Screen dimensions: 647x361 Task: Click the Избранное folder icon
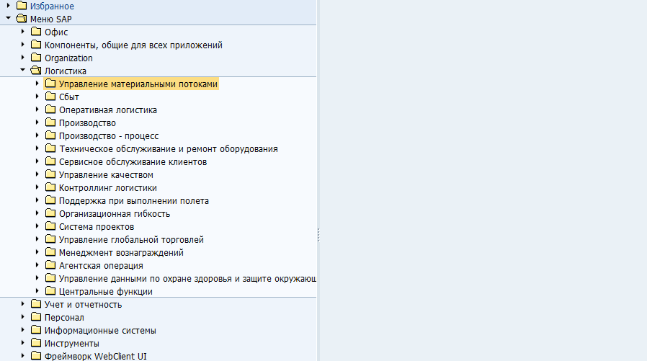pyautogui.click(x=22, y=6)
